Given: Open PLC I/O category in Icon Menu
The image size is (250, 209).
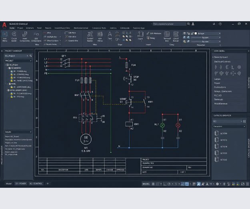Looking at the screenshot, I should pyautogui.click(x=218, y=95).
